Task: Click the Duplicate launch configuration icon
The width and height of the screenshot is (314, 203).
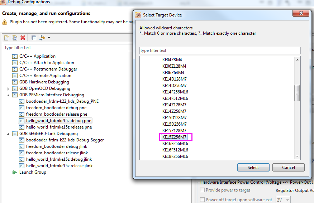Action: point(14,38)
